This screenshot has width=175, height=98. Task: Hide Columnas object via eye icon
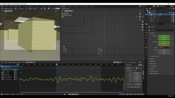(x=171, y=16)
